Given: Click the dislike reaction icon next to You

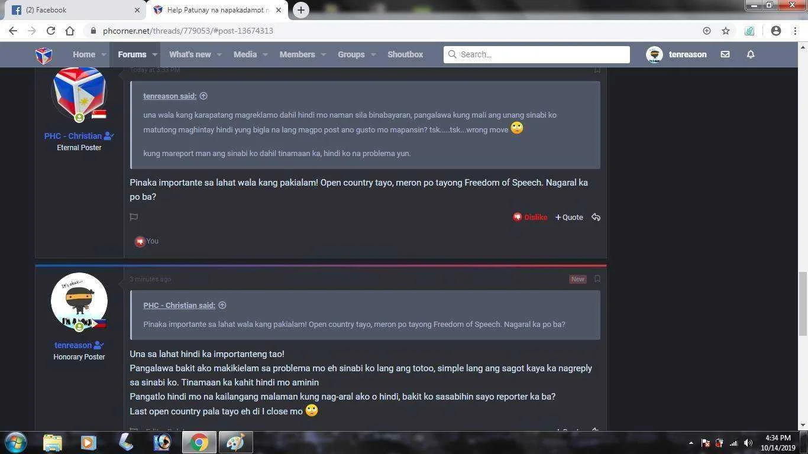Looking at the screenshot, I should click(140, 241).
